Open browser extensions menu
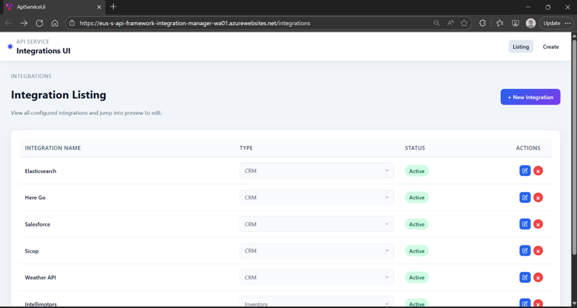Image resolution: width=577 pixels, height=308 pixels. click(483, 23)
